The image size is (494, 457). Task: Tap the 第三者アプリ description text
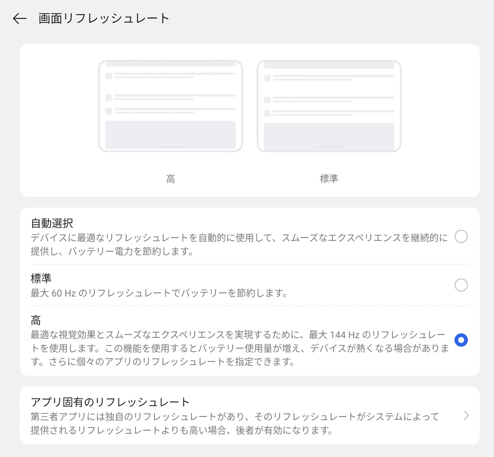coord(235,423)
